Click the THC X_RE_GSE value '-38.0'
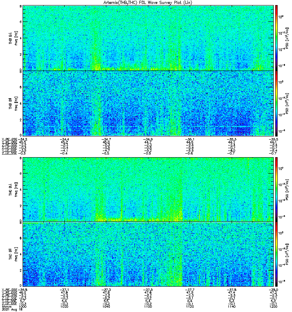 273,290
